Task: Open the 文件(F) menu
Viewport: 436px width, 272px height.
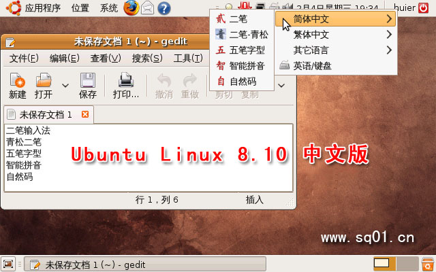Action: click(x=24, y=58)
